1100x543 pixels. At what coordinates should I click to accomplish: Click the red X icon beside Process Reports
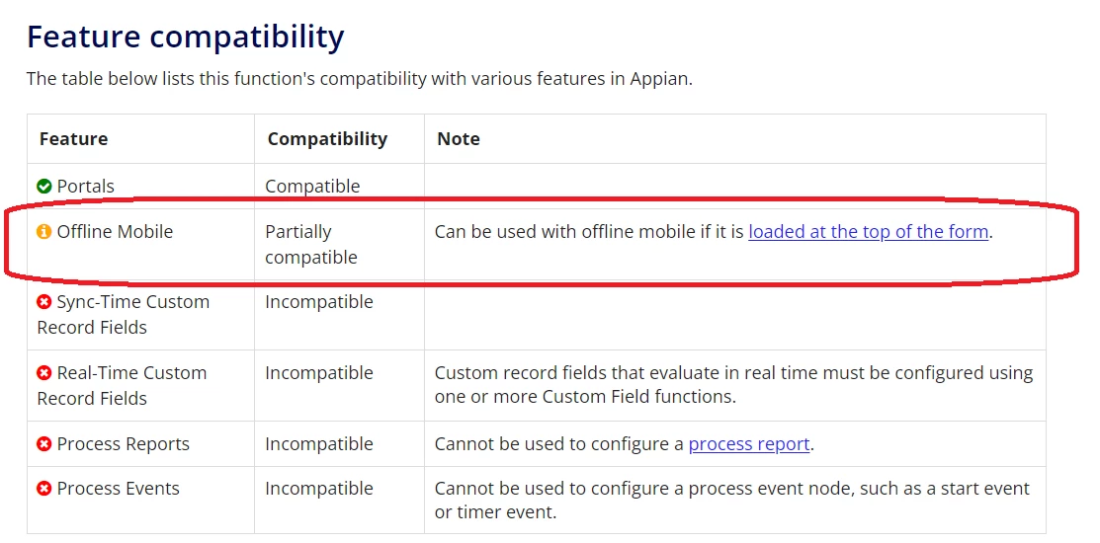click(44, 444)
